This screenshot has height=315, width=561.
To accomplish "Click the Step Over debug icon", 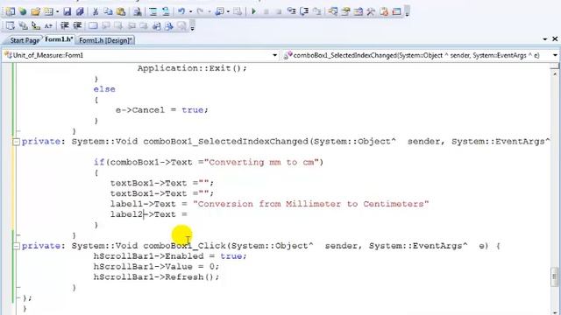I will tap(304, 11).
